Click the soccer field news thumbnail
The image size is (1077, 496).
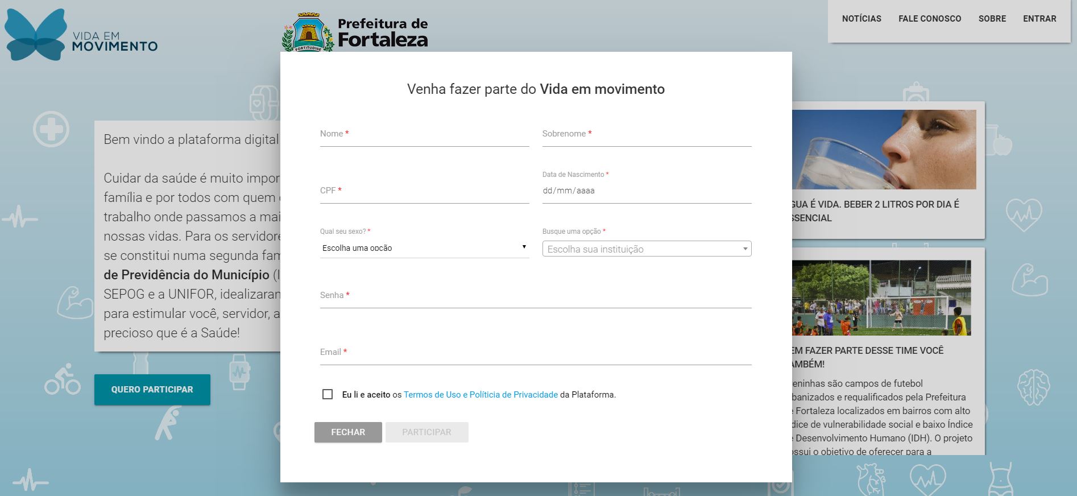coord(881,298)
